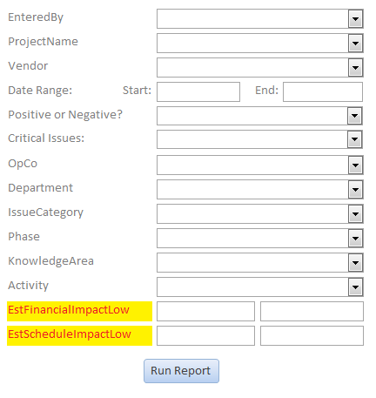Open the Department dropdown arrow
The width and height of the screenshot is (376, 398).
355,190
